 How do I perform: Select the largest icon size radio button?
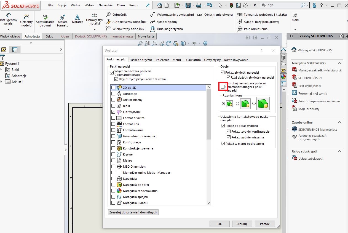click(x=254, y=104)
